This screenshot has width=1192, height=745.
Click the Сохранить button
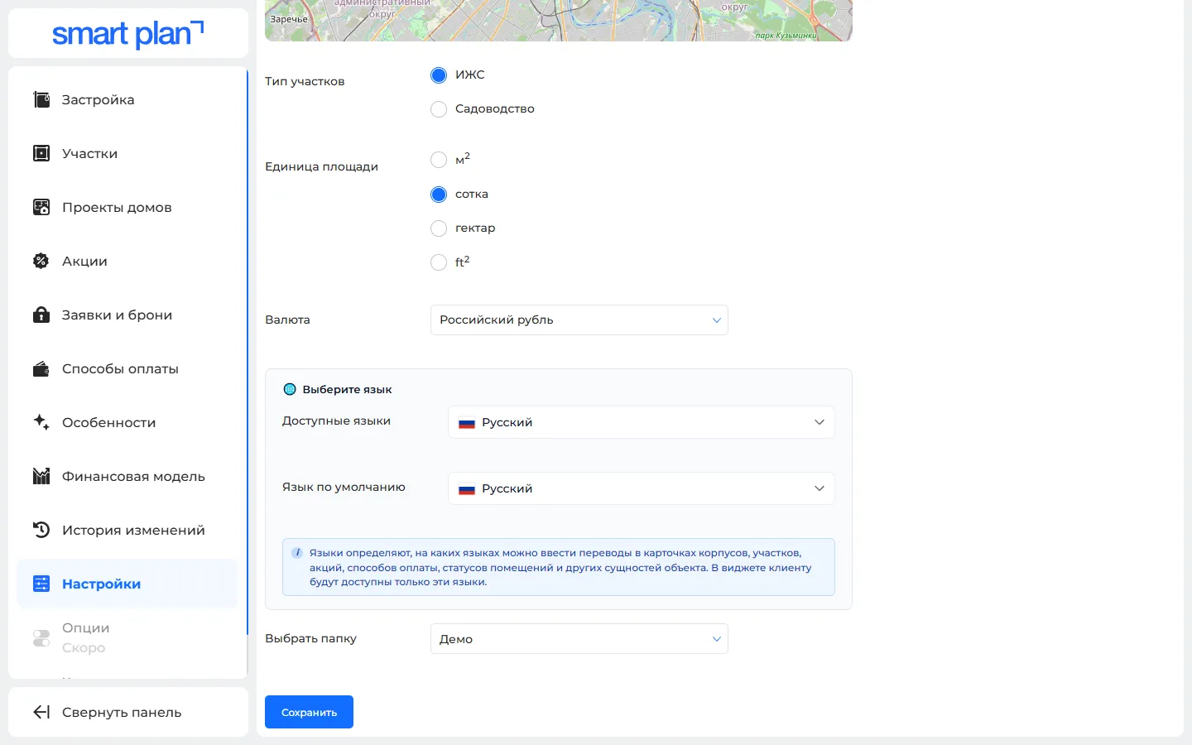[309, 712]
